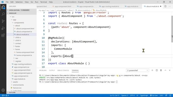Open terminal selector '2: powershell' dropdown
173x97 pixels.
138,70
